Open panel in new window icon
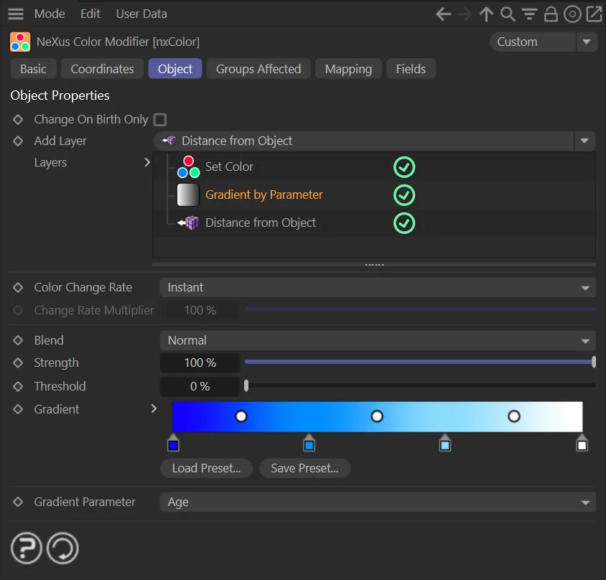 594,14
